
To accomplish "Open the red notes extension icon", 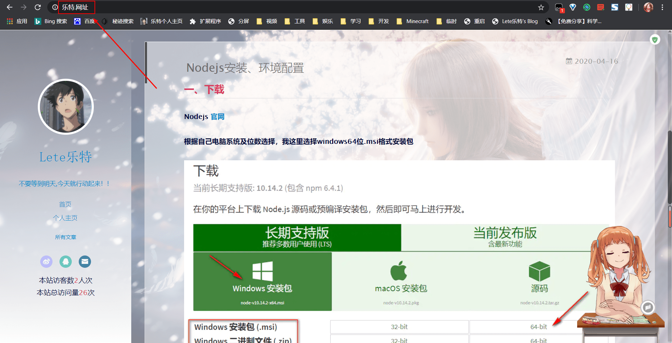I will (601, 7).
